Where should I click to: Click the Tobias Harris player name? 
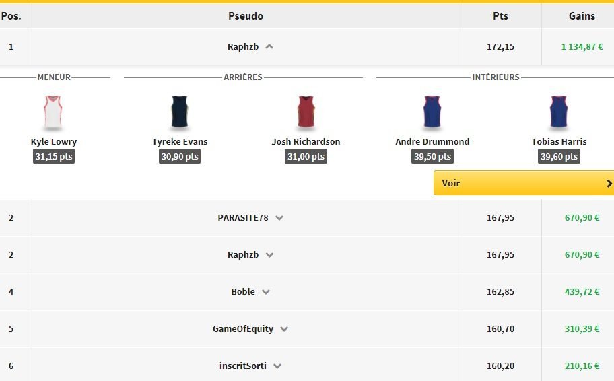(x=559, y=141)
